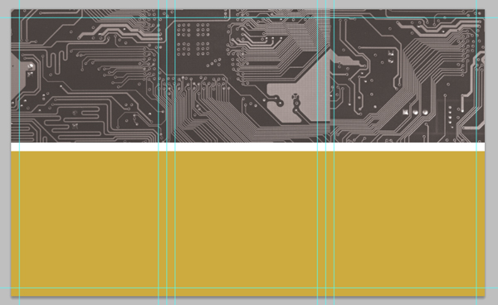Screen dimensions: 498x305
Task: Select the circuit board image on canvas
Action: 247,75
